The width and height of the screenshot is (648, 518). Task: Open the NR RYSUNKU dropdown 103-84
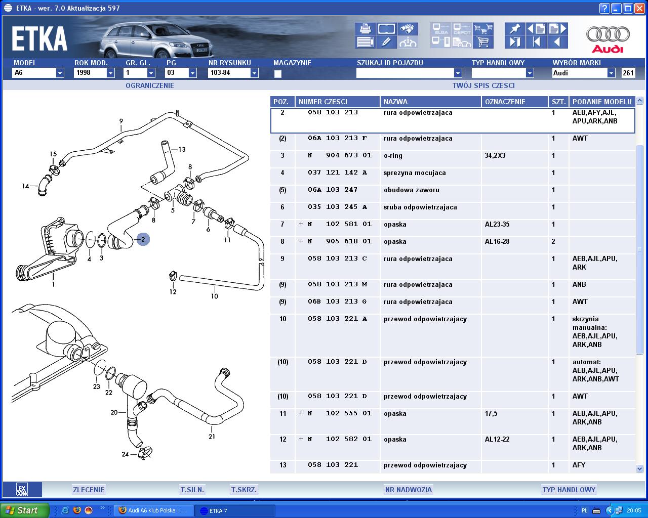[233, 73]
